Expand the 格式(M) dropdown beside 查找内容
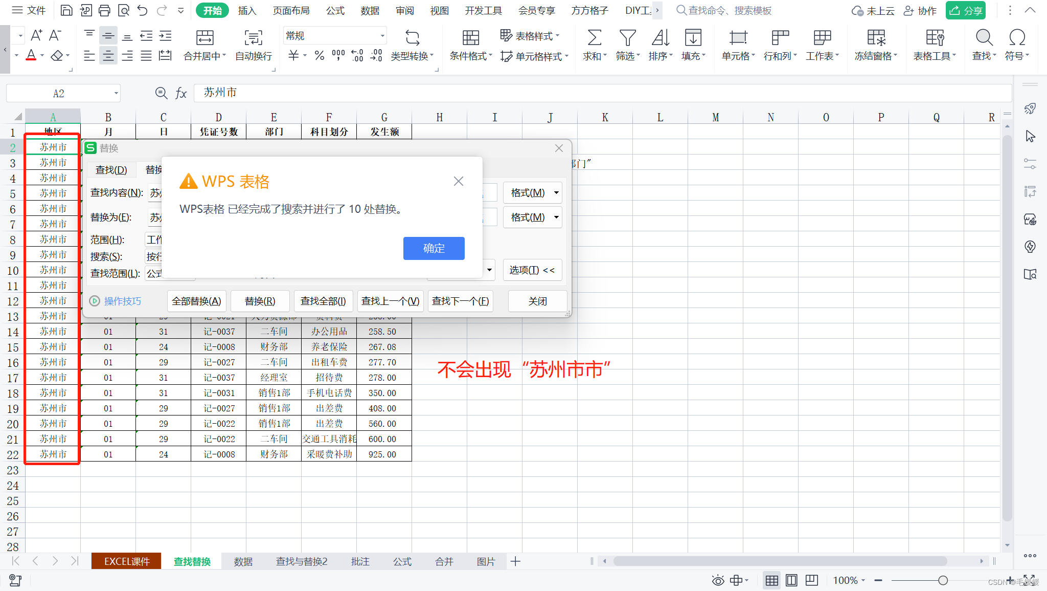Viewport: 1047px width, 591px height. tap(556, 193)
